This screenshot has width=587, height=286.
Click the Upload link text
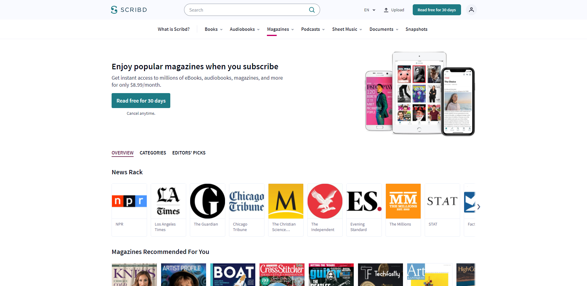(x=397, y=10)
